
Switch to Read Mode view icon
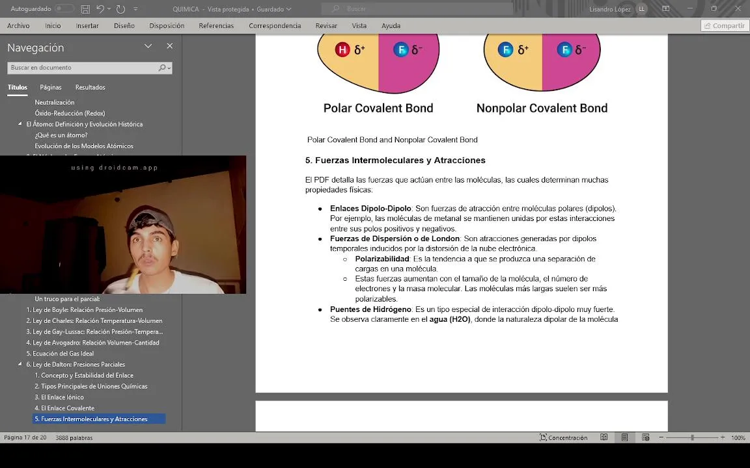tap(604, 437)
